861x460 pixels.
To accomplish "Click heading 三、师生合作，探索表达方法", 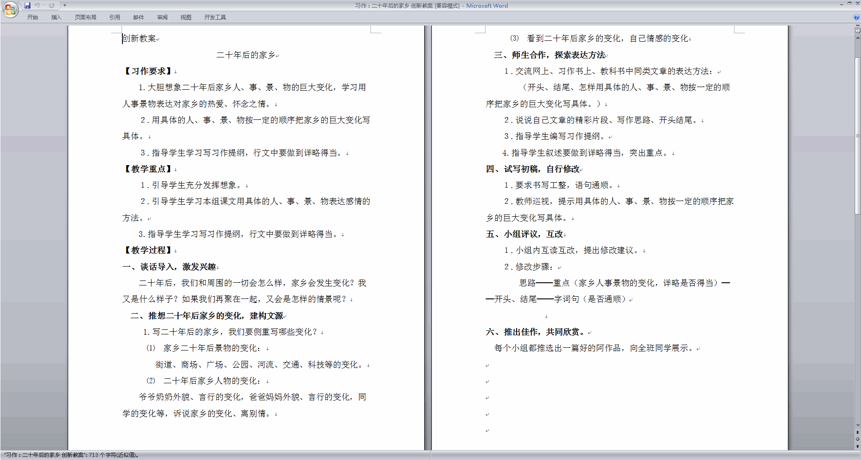I will 549,55.
